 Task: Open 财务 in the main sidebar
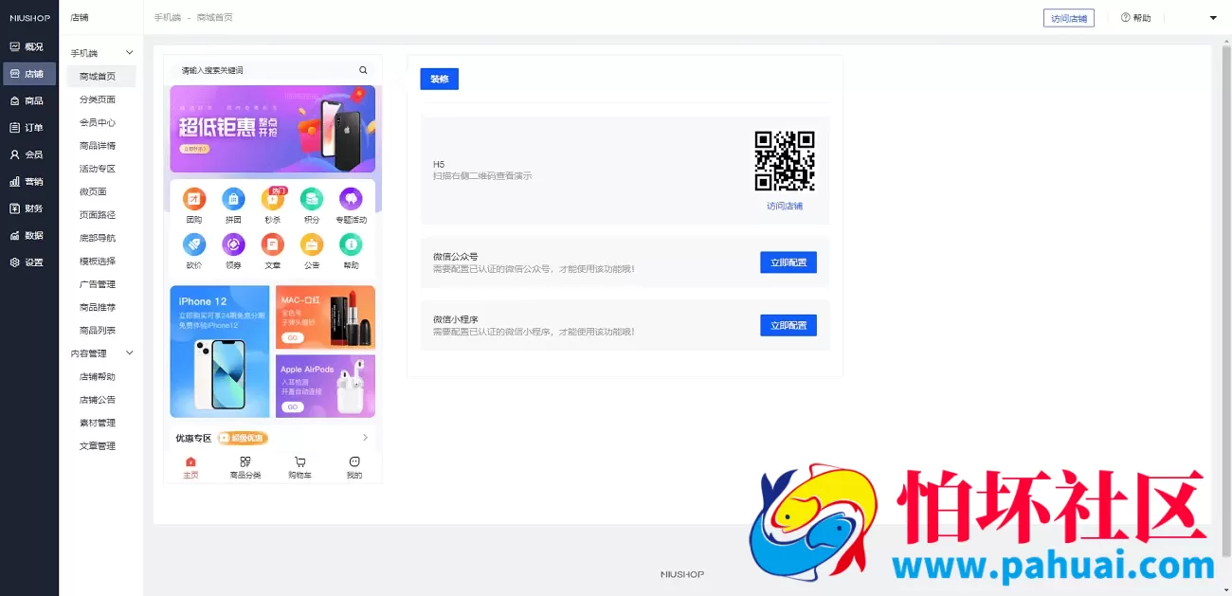28,208
